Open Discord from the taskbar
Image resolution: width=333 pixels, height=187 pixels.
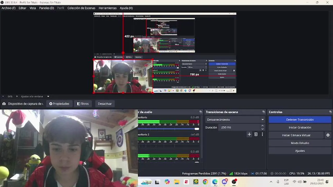pyautogui.click(x=224, y=182)
